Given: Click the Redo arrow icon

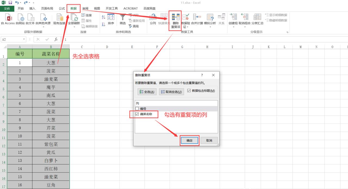Looking at the screenshot, I should 26,2.
